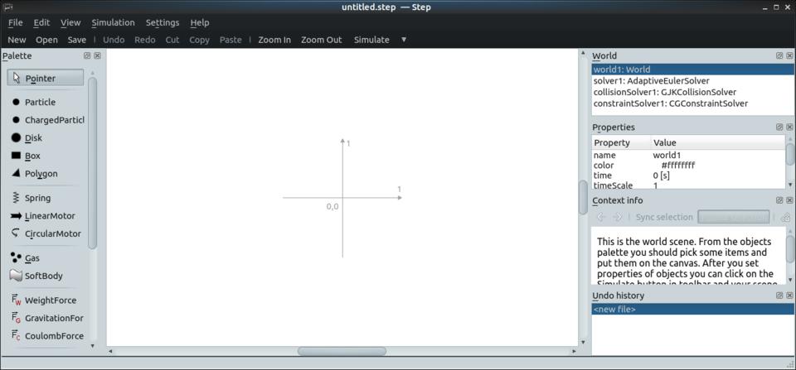Select the WeightForce tool

click(44, 300)
